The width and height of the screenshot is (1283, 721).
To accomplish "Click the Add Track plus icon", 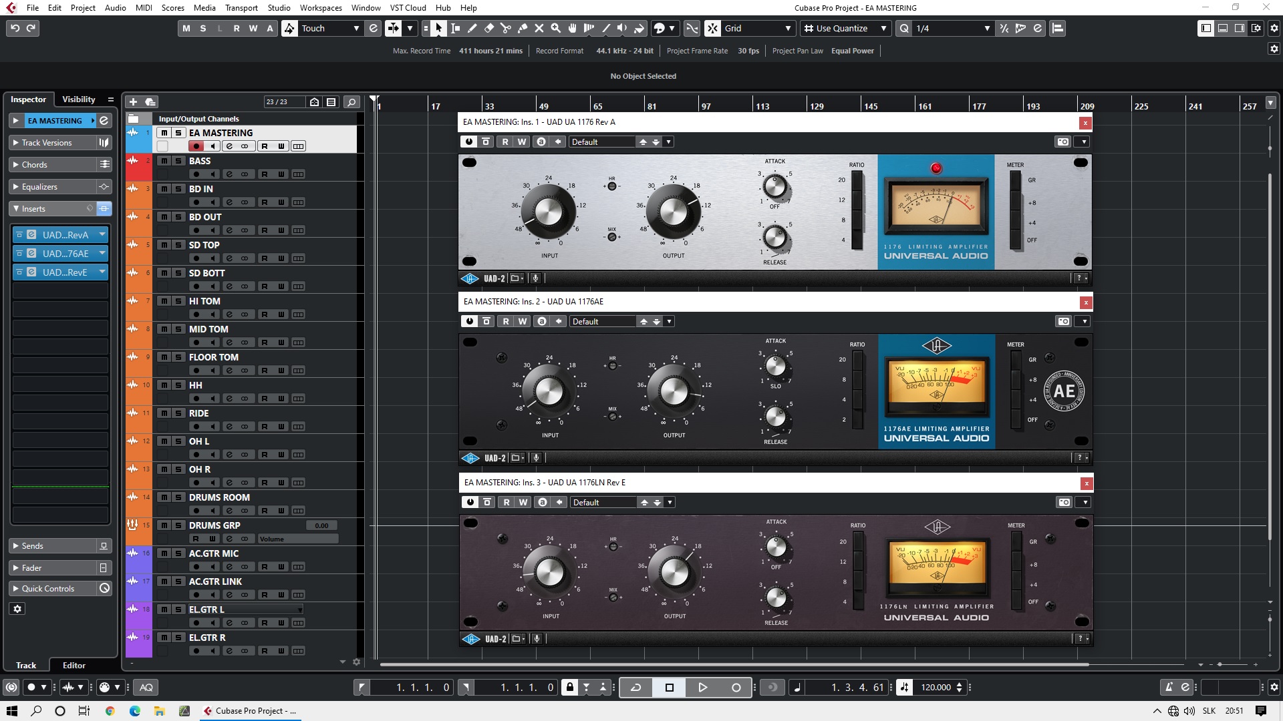I will (x=133, y=101).
